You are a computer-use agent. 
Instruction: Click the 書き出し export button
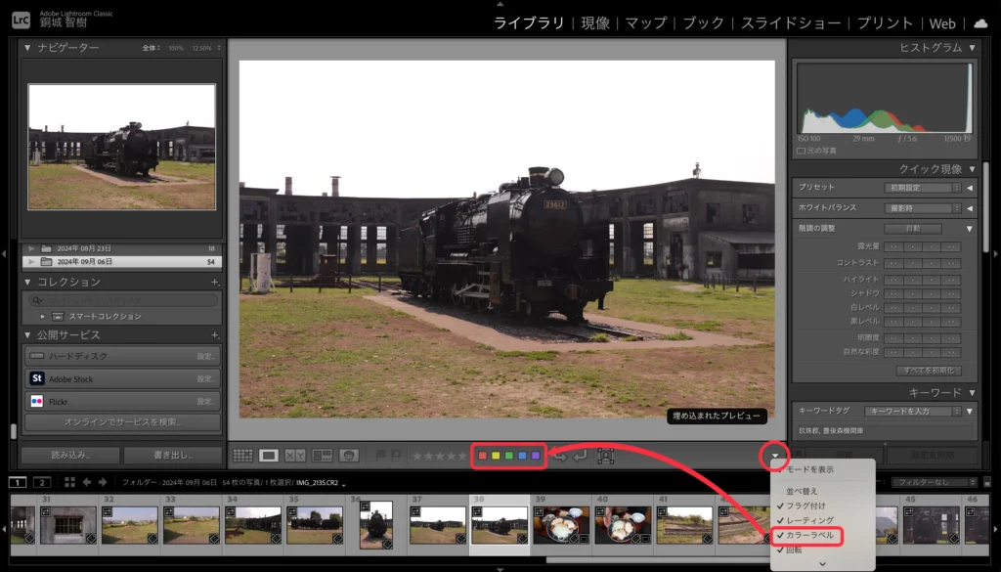pos(172,455)
